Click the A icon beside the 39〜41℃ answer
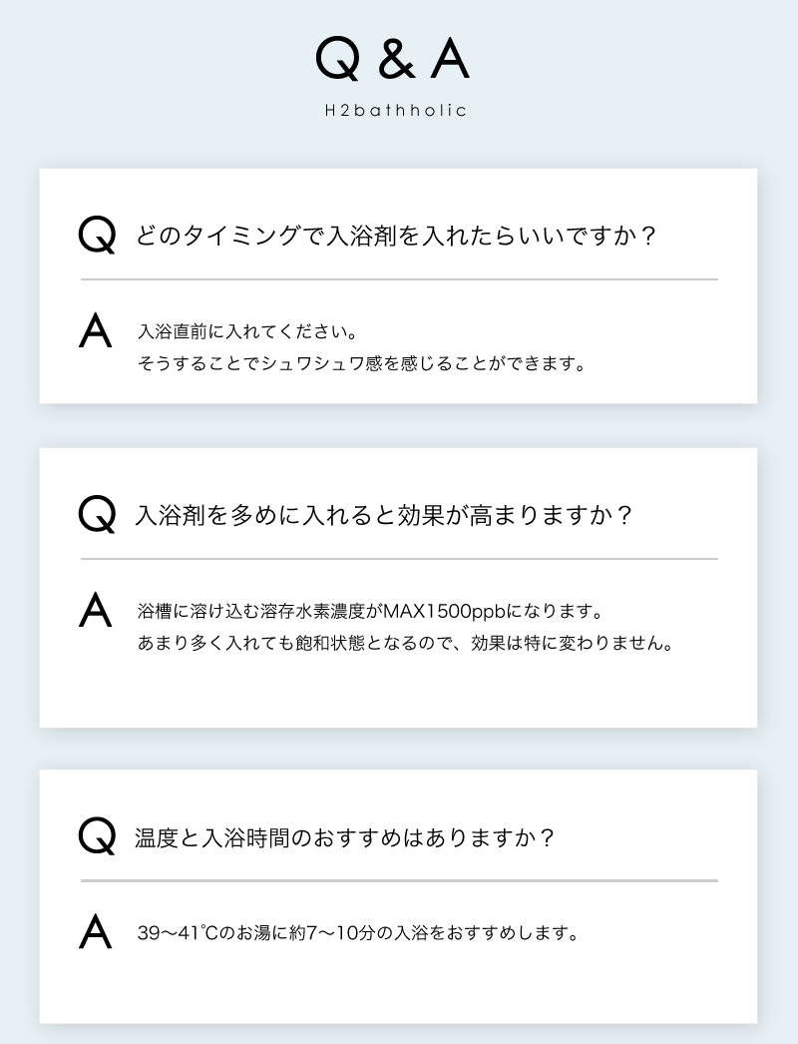Screen dimensions: 798x1044 point(96,932)
